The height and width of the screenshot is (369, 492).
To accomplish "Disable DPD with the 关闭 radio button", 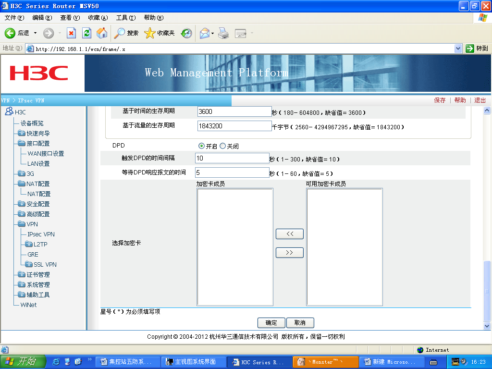I will pos(222,146).
